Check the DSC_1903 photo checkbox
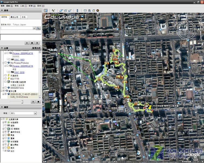This screenshot has height=163, width=204. [x=9, y=59]
